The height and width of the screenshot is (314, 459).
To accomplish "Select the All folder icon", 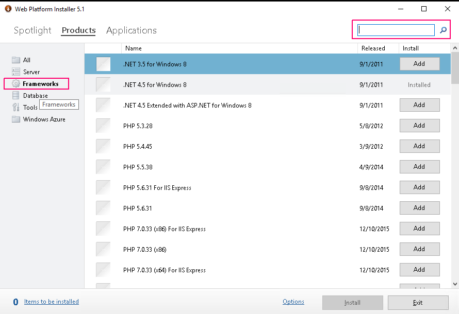I will (x=16, y=60).
